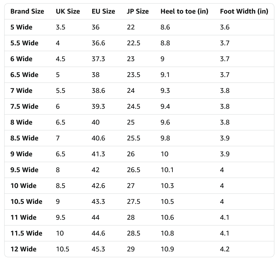Click the UK Size column header
This screenshot has width=275, height=264.
[x=68, y=11]
